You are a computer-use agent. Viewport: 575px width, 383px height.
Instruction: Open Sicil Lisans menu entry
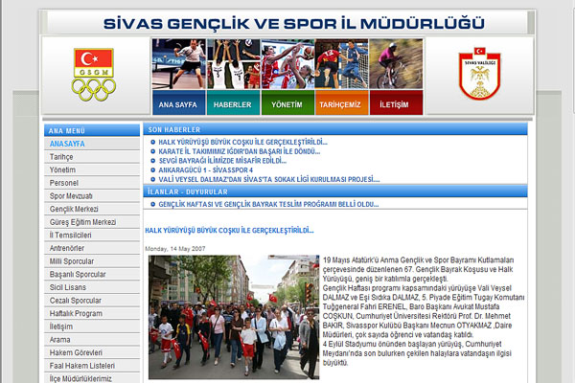click(x=92, y=287)
